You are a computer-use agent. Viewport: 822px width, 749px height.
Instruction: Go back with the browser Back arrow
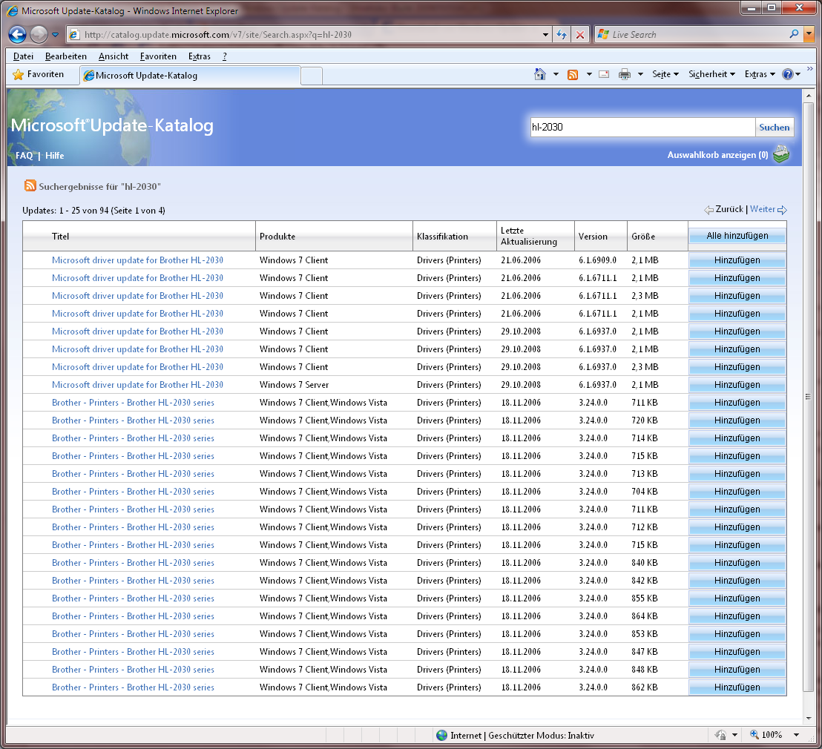[17, 35]
